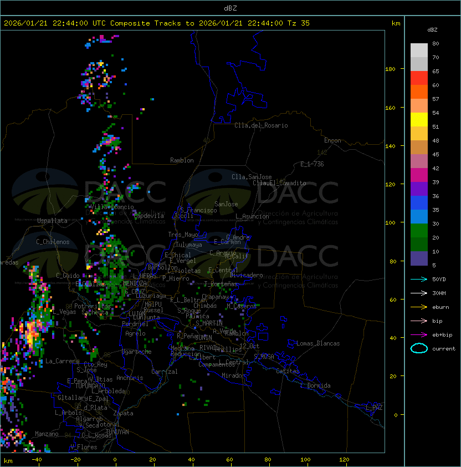Pick the bright green swatch in dBZ scale
The width and height of the screenshot is (461, 467).
coord(419,231)
